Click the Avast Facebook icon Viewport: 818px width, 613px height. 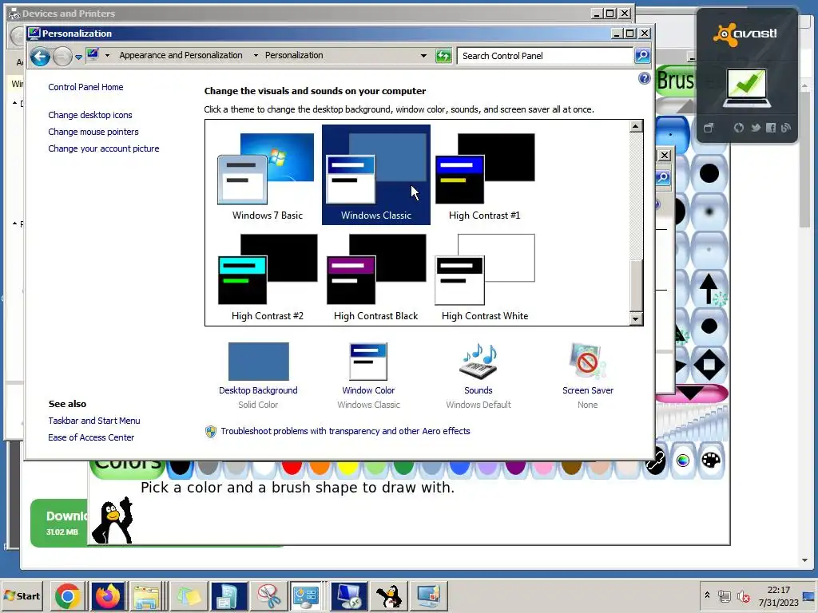pos(771,128)
